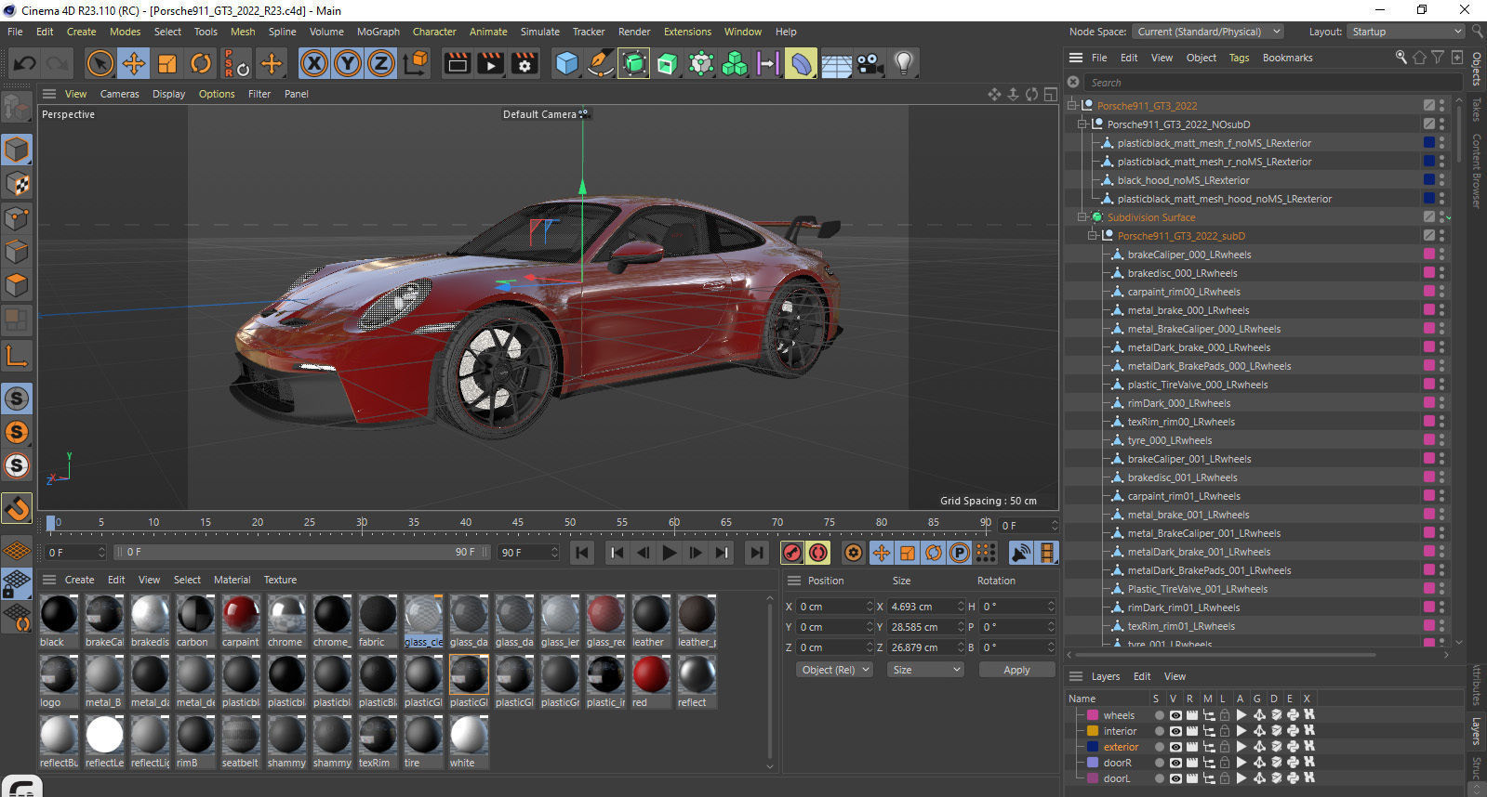
Task: Toggle Autokeying button
Action: coord(818,553)
